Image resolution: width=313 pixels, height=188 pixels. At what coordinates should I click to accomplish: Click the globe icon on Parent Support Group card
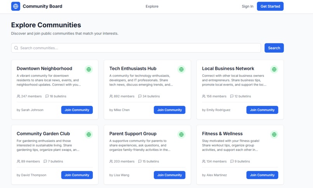pos(181,135)
